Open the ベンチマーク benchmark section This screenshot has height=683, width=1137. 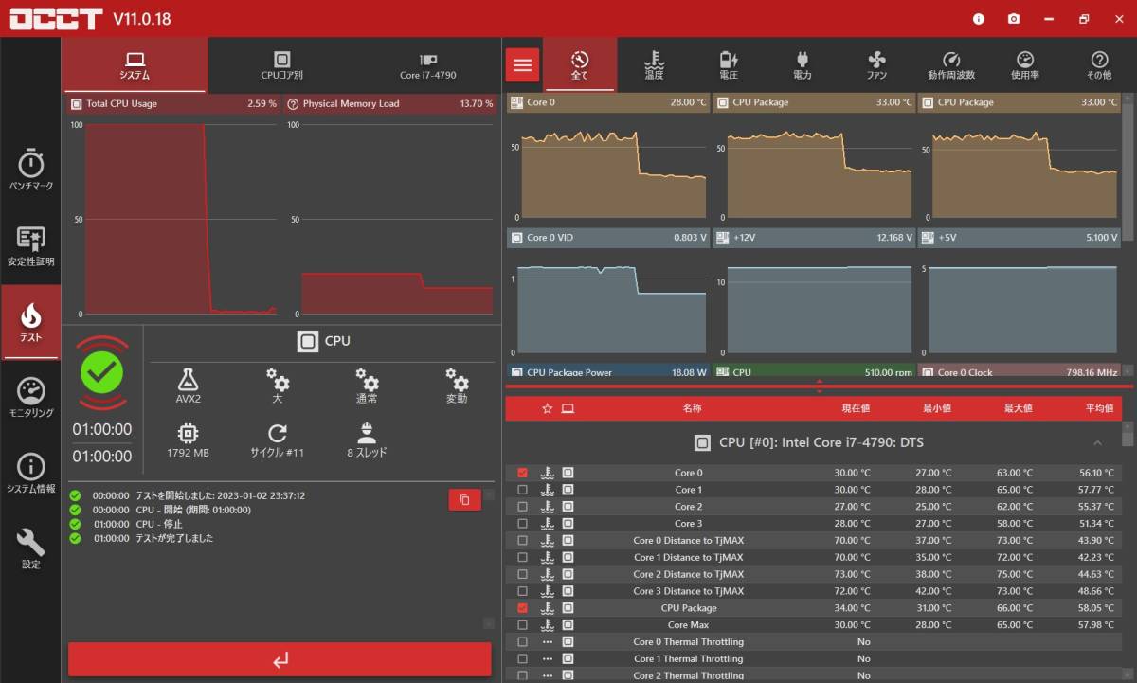coord(30,171)
